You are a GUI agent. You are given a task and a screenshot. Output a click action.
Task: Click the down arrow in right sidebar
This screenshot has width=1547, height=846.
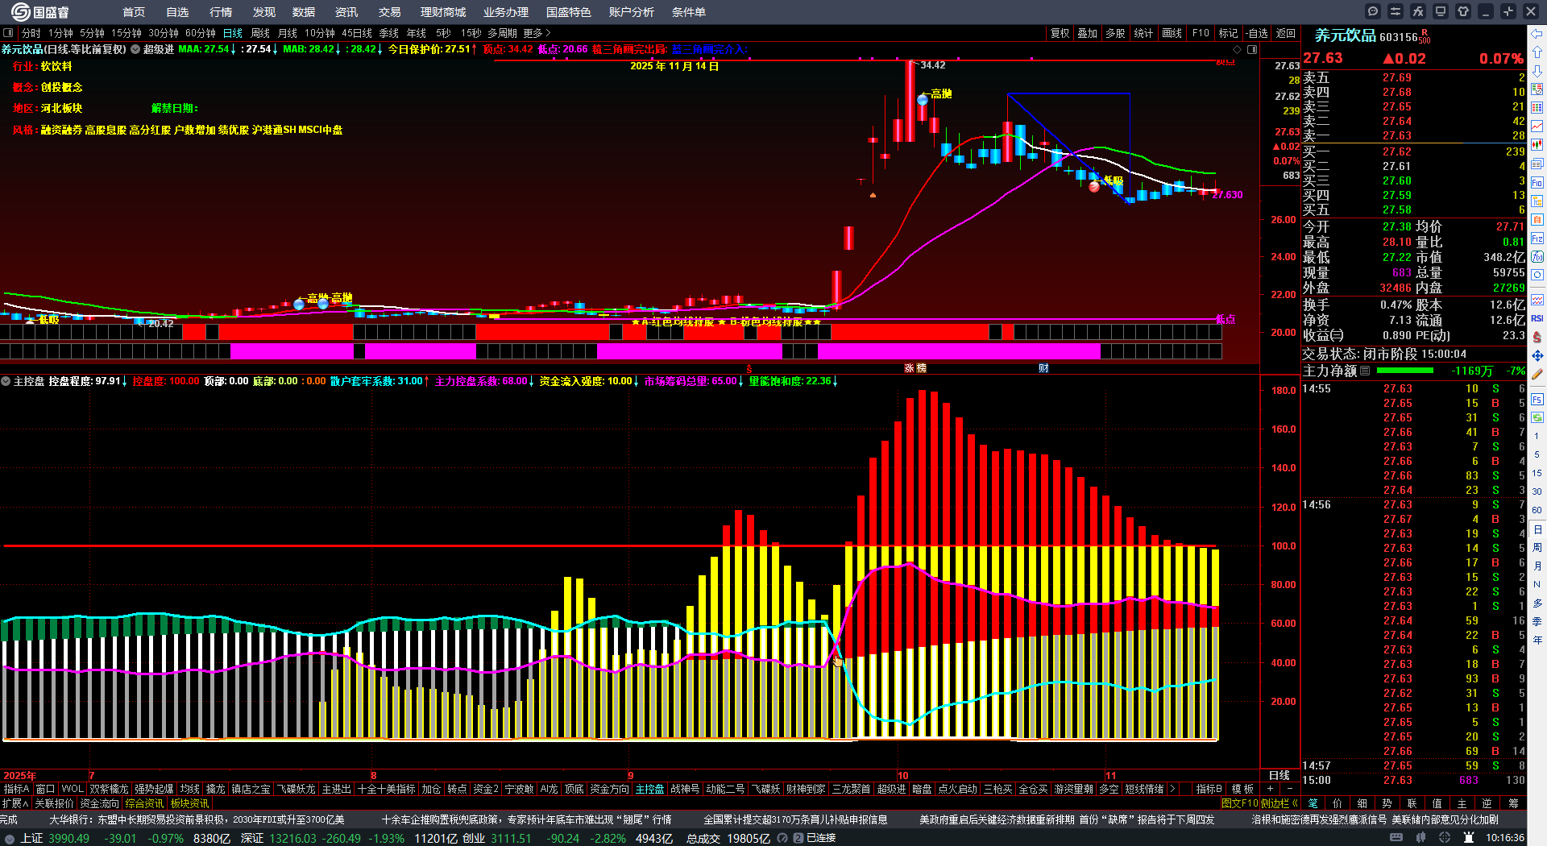tap(1537, 71)
